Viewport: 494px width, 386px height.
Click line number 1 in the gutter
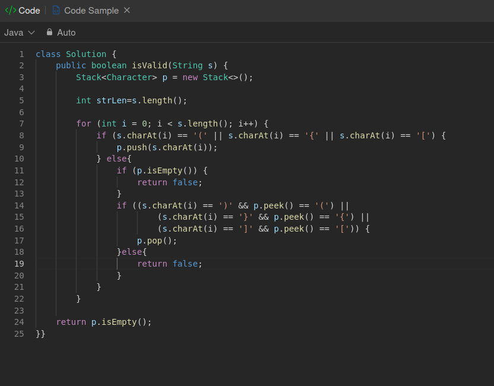point(21,54)
